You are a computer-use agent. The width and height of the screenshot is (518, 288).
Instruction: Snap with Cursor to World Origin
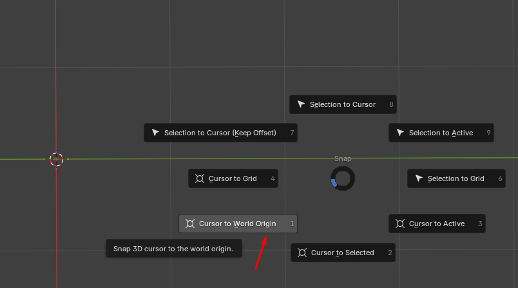tap(237, 224)
